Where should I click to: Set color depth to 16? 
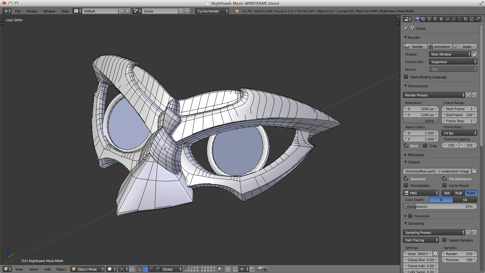(x=465, y=200)
